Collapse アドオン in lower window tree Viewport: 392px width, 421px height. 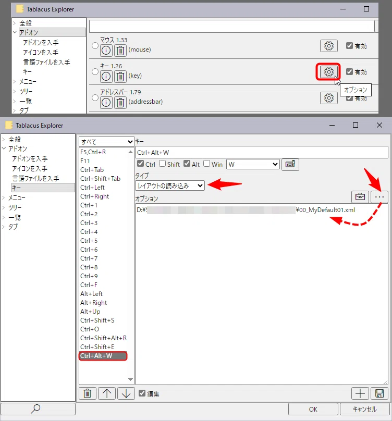(4, 148)
